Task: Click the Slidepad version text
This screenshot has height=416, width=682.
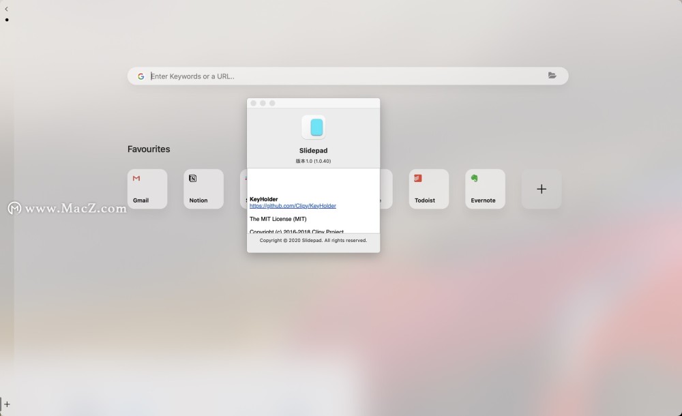Action: click(x=313, y=161)
